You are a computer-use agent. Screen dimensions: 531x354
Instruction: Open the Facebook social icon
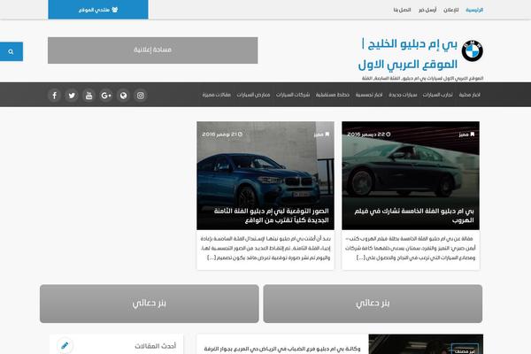pyautogui.click(x=54, y=96)
